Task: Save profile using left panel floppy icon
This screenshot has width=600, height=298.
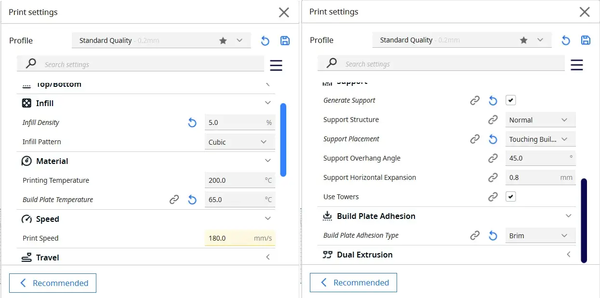Action: [x=285, y=41]
